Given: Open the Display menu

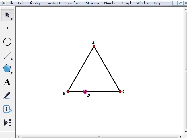Looking at the screenshot, I should click(34, 3).
